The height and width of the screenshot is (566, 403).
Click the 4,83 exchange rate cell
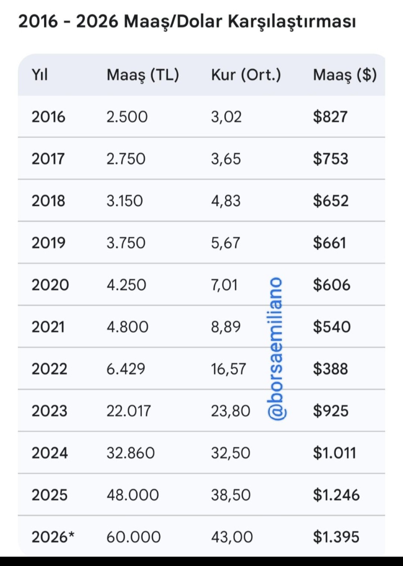point(226,201)
